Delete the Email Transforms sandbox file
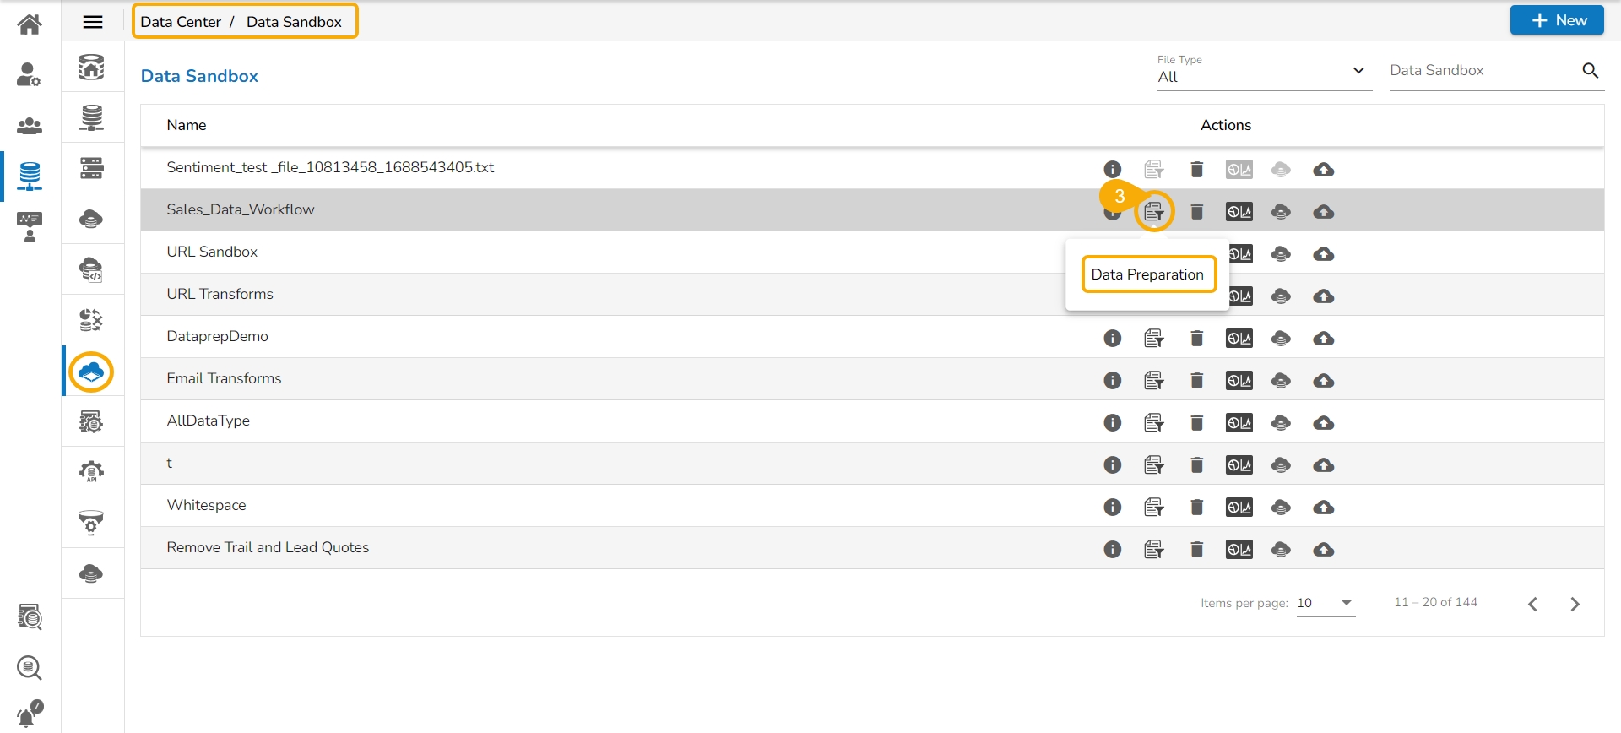The height and width of the screenshot is (733, 1621). [x=1196, y=381]
